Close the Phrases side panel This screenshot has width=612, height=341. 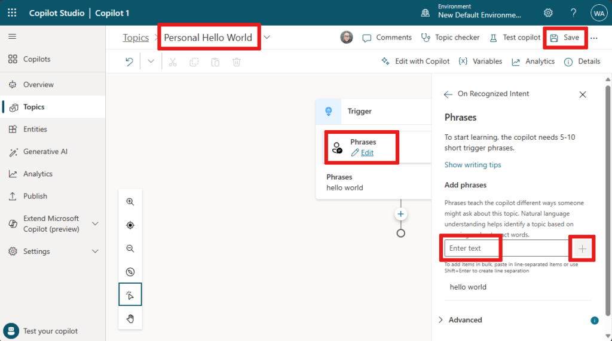click(x=583, y=94)
